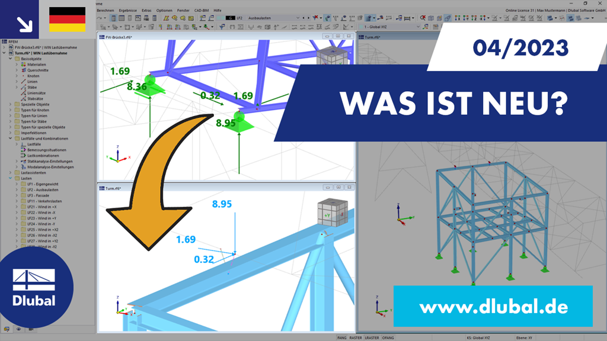607x341 pixels.
Task: Expand the Materialien tree item
Action: click(17, 65)
